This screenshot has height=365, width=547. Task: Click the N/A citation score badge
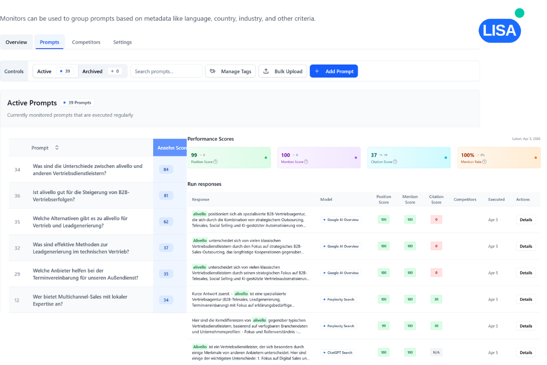(x=436, y=353)
